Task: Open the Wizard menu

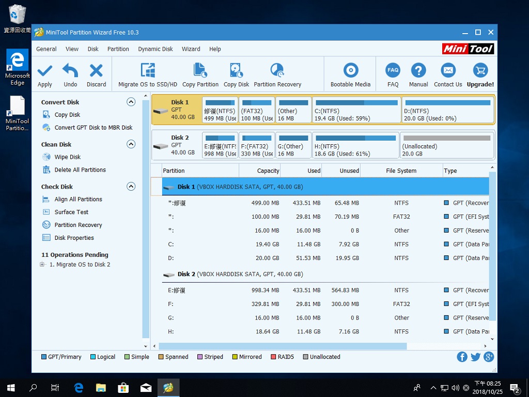Action: pyautogui.click(x=191, y=49)
